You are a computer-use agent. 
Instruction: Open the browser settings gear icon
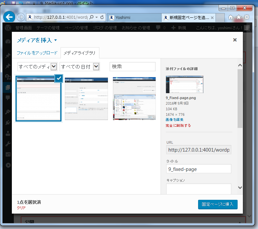pos(246,17)
